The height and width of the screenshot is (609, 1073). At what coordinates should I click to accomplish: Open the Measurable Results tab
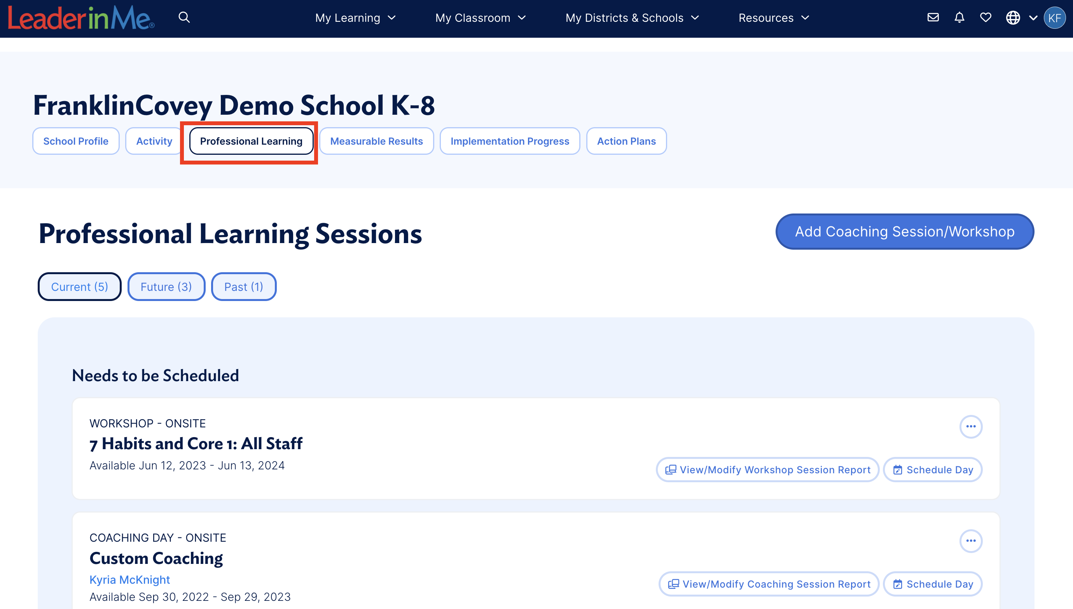[376, 142]
